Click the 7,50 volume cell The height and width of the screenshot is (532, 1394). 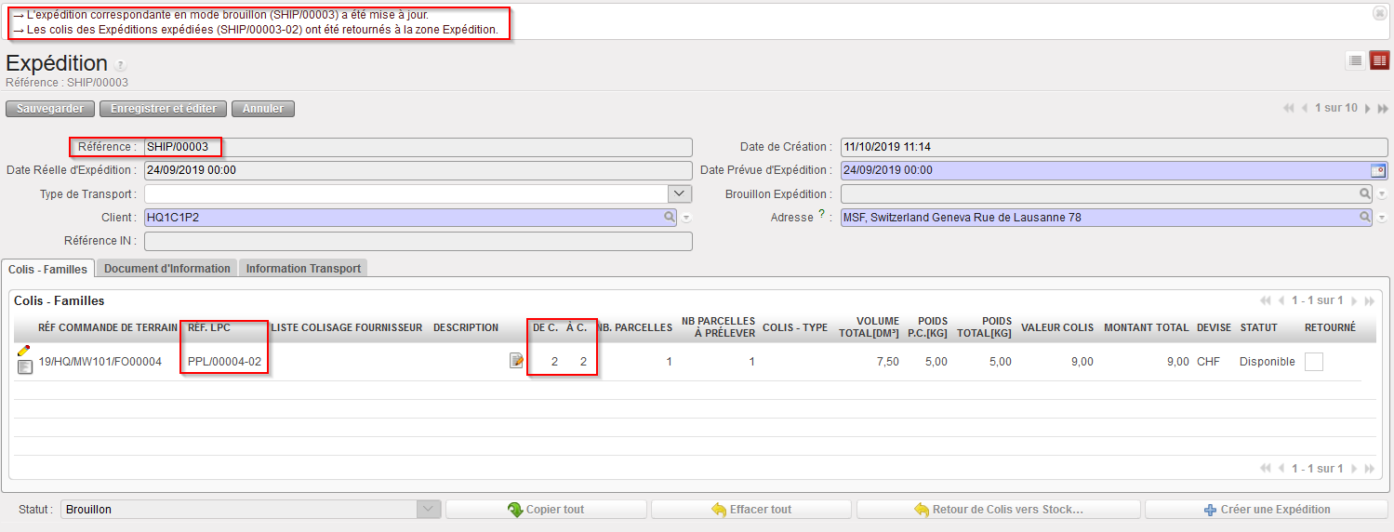[887, 362]
